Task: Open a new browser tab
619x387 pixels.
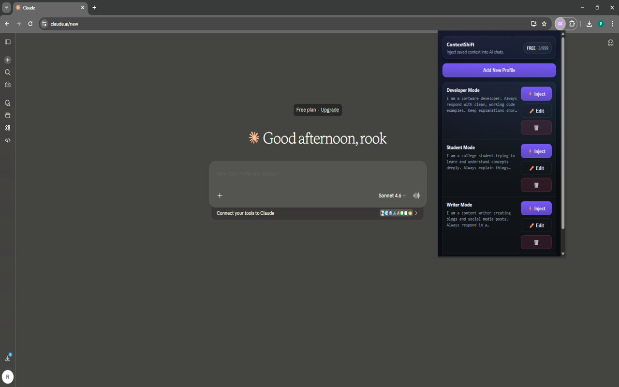Action: point(94,8)
